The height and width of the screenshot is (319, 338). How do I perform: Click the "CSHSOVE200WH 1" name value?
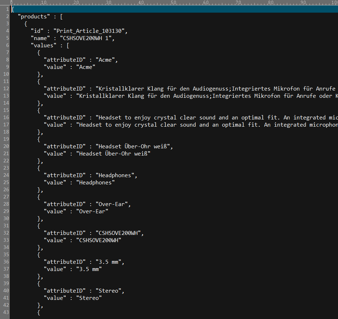(90, 38)
